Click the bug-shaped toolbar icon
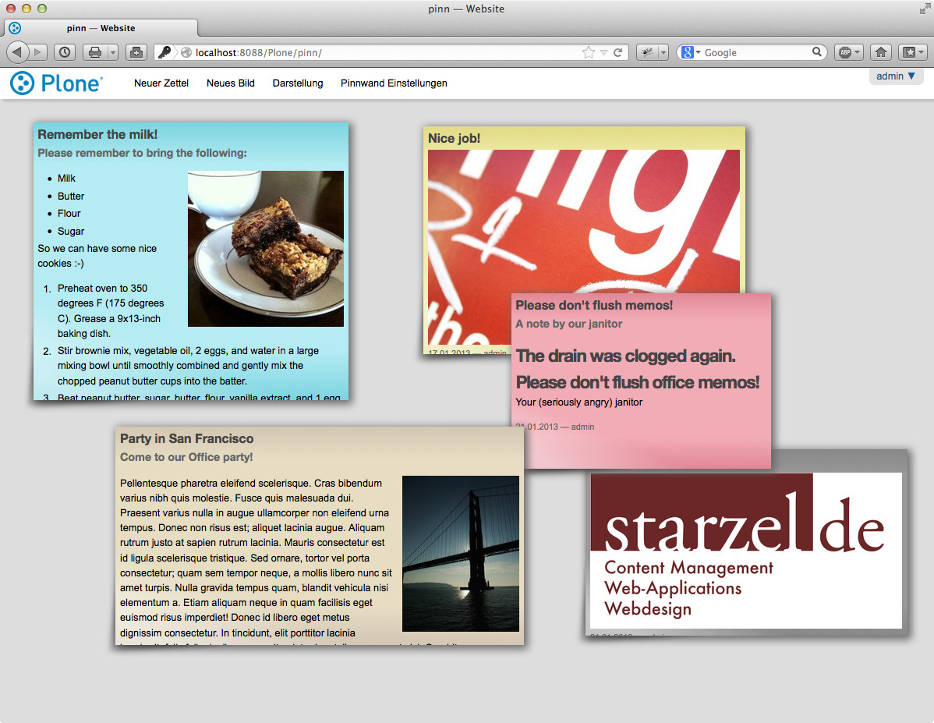The height and width of the screenshot is (723, 934). coord(647,52)
